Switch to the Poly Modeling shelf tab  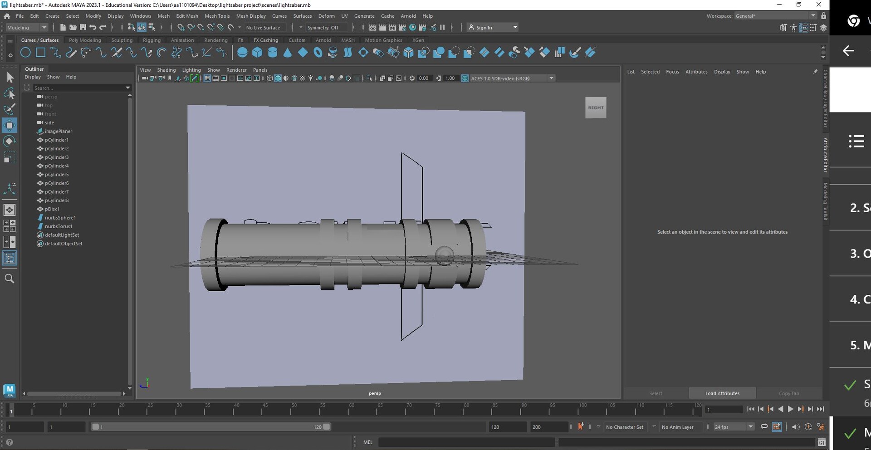[x=85, y=40]
